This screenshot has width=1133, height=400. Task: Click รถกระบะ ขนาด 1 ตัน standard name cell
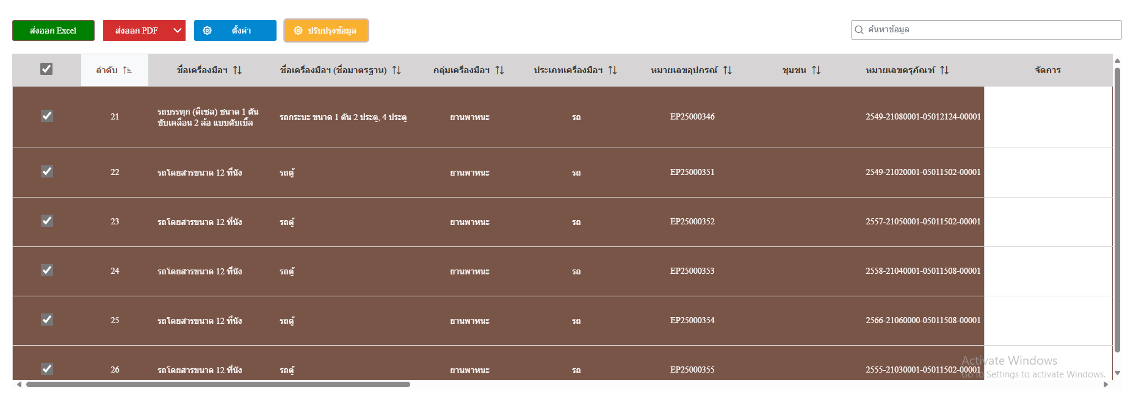(x=343, y=117)
